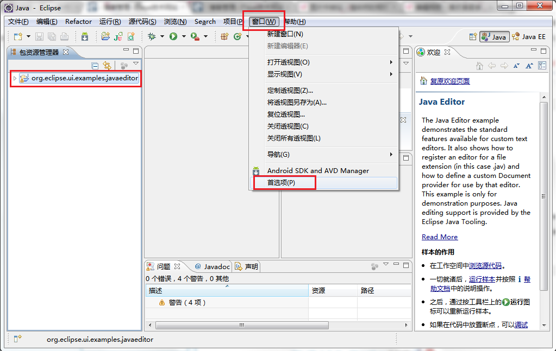Screen dimensions: 556x351
Task: Close the 欢迎 tab
Action: click(x=447, y=52)
